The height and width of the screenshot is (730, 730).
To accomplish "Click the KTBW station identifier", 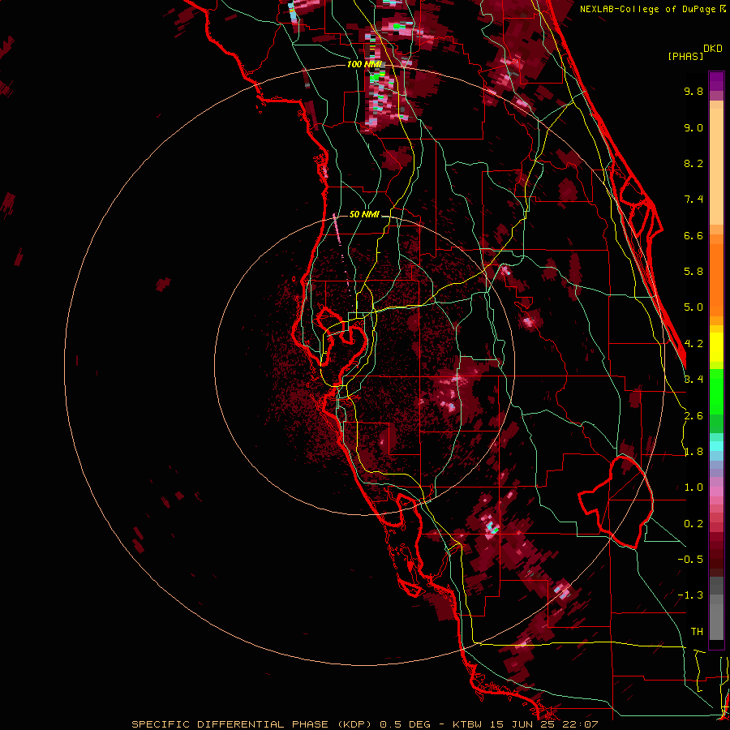I will point(466,724).
